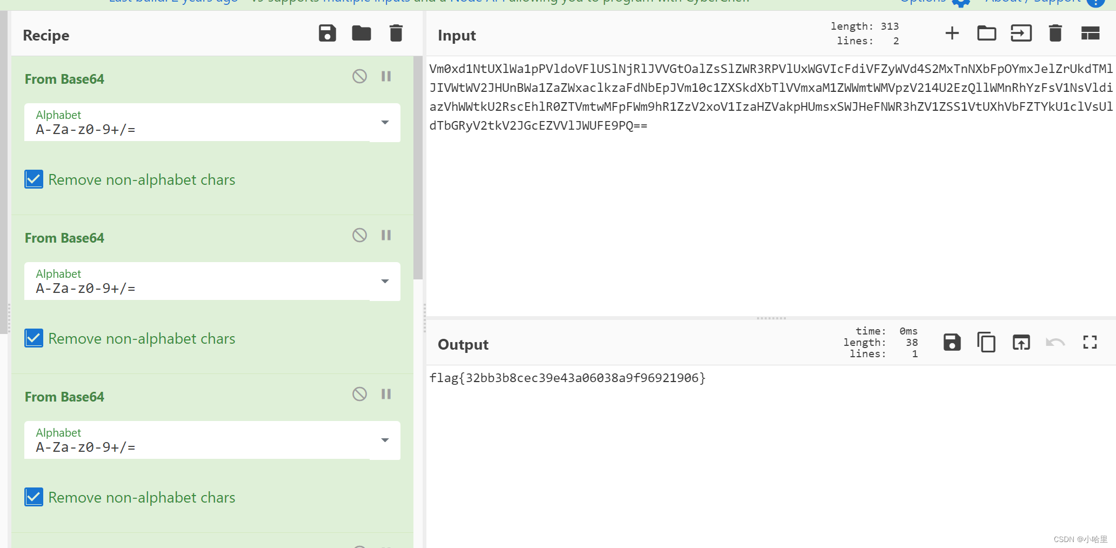
Task: Select the third From Base64 operation title
Action: tap(64, 397)
